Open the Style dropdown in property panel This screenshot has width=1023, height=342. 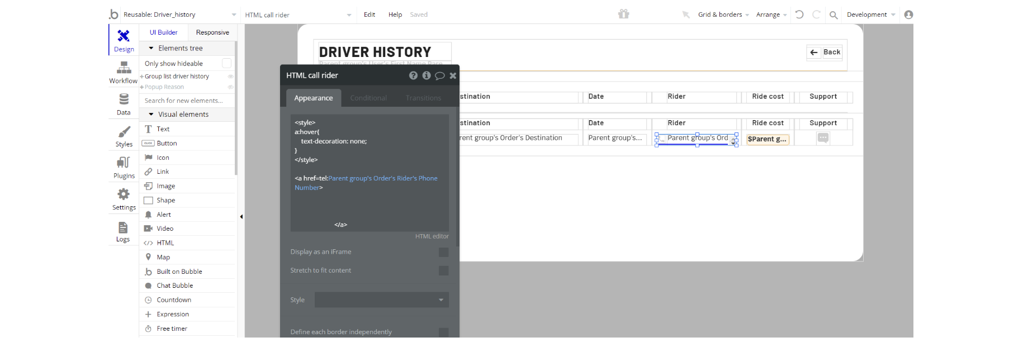381,300
